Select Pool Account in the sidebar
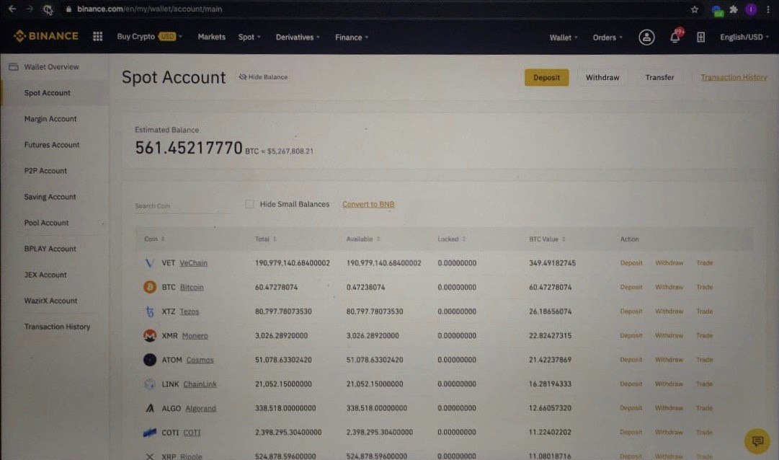The width and height of the screenshot is (779, 460). point(46,223)
